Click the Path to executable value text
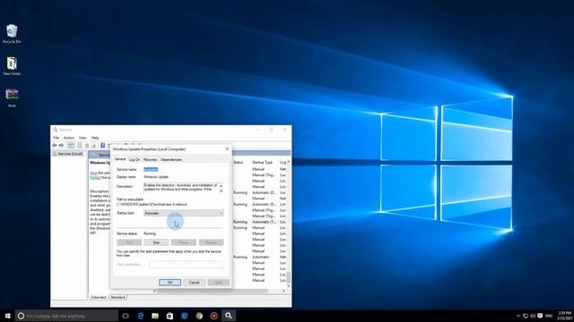Viewport: 574px width, 322px height. click(152, 205)
